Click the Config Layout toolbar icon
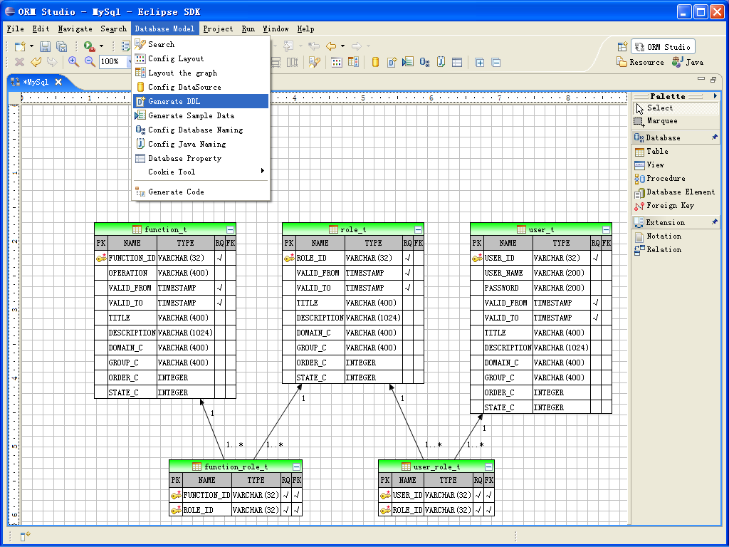 [337, 62]
